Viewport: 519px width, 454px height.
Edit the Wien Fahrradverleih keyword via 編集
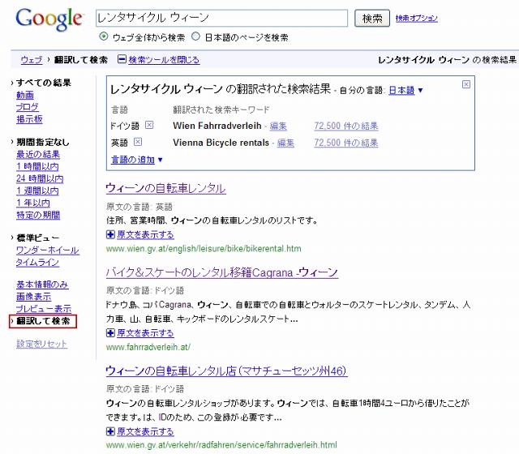278,126
